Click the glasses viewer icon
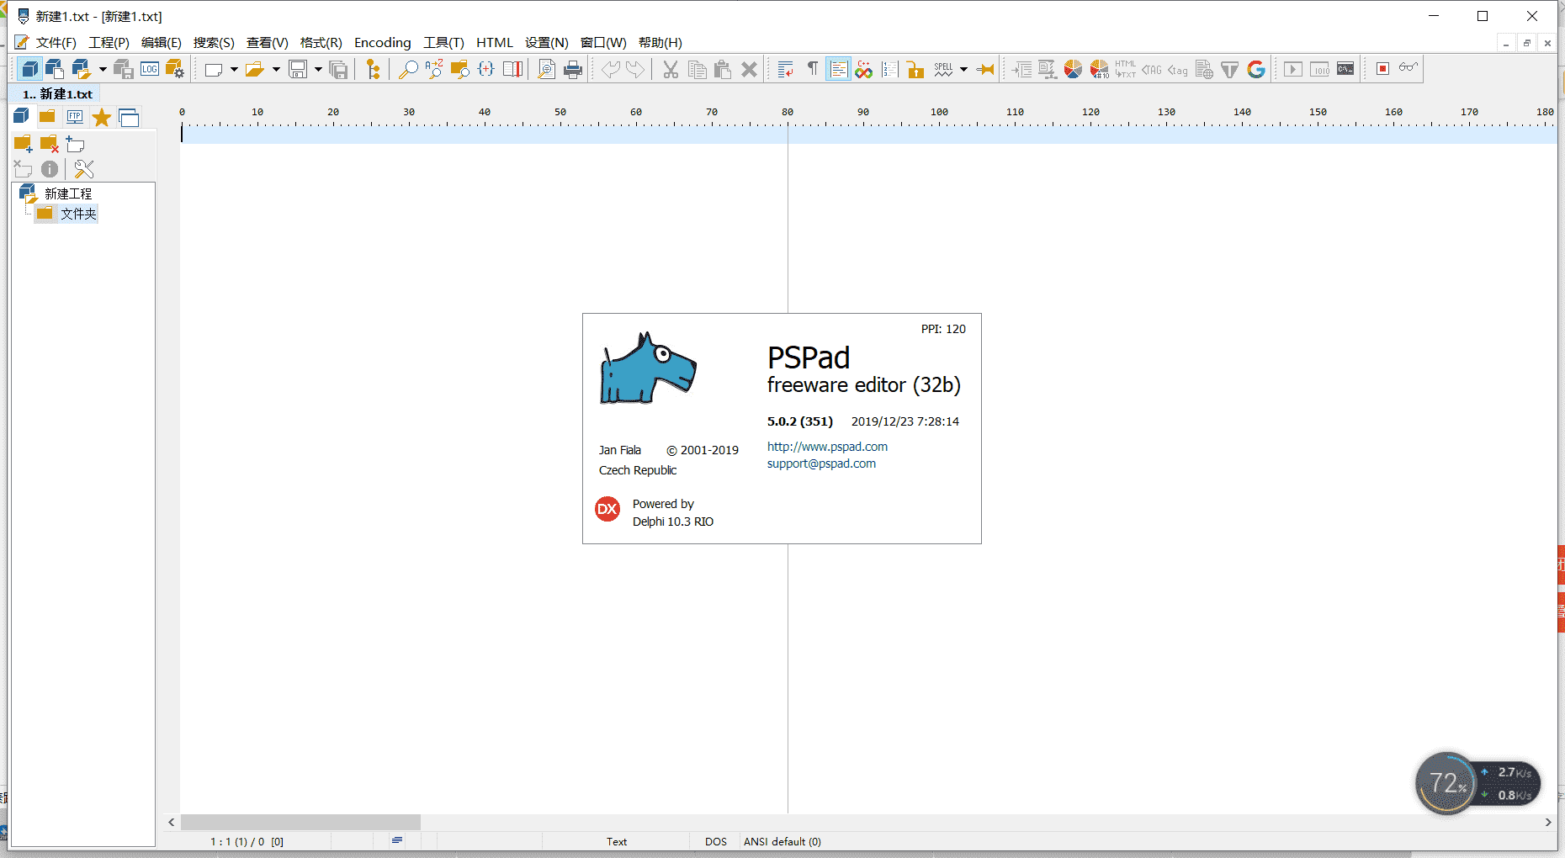The height and width of the screenshot is (858, 1565). 1408,67
